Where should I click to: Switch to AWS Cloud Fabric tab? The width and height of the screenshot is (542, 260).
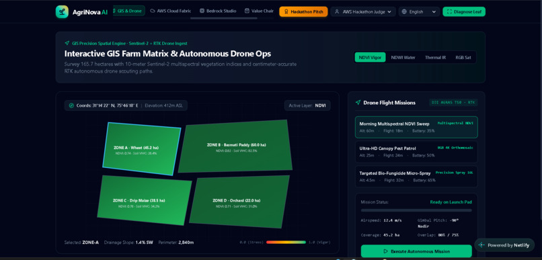tap(170, 11)
